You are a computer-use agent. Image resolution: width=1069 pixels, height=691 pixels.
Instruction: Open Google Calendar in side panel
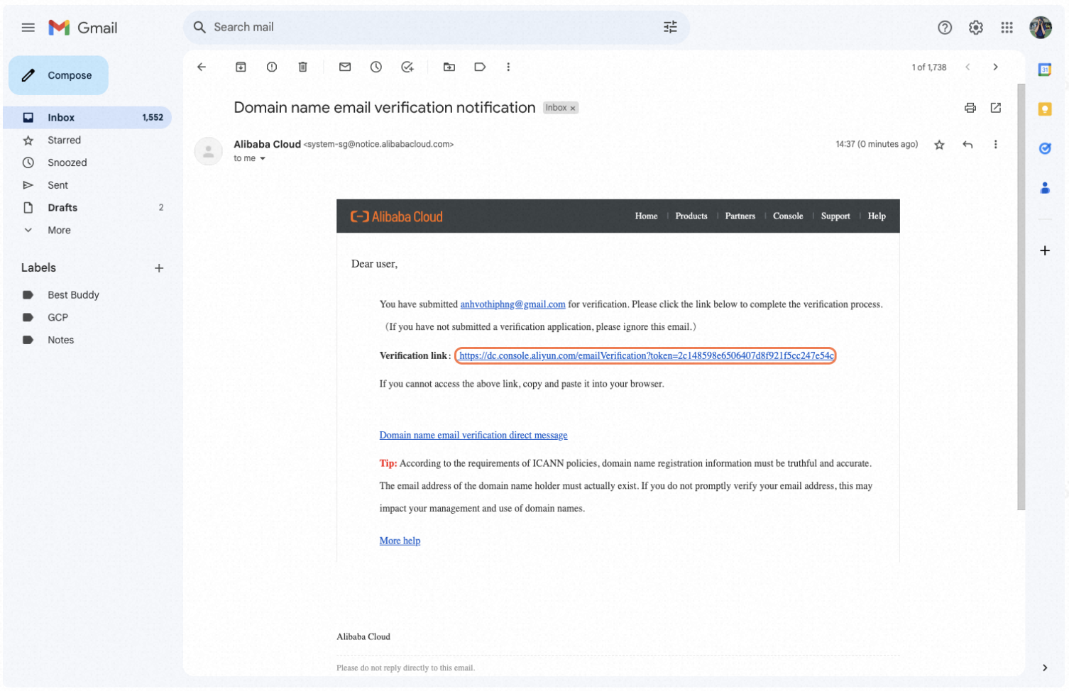coord(1044,70)
